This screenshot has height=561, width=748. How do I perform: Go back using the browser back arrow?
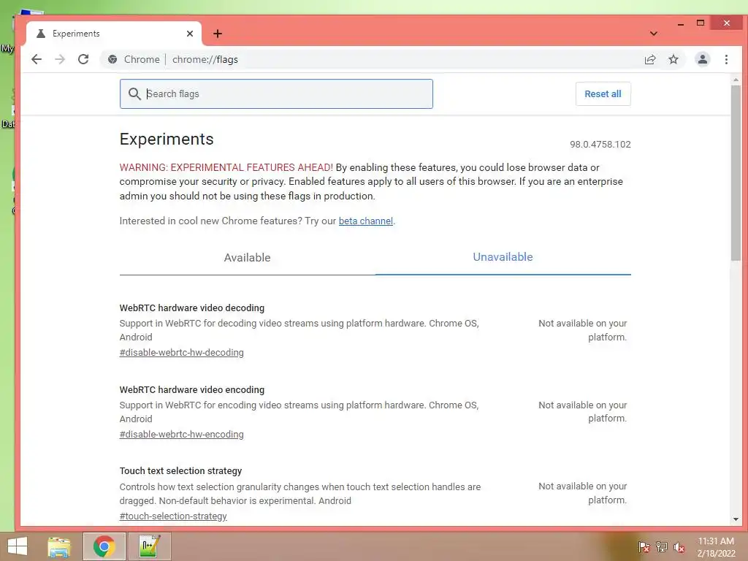(x=37, y=59)
